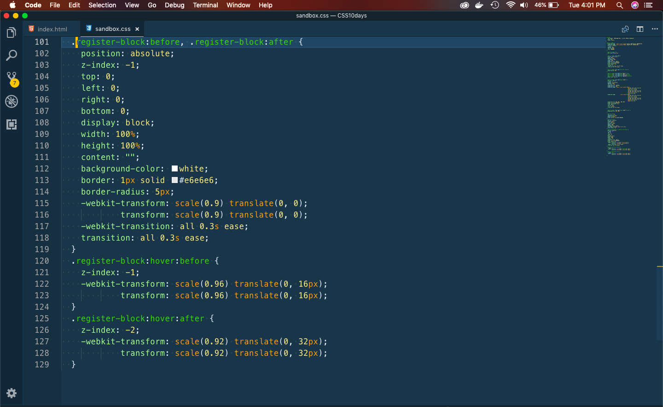Click the 'display: block;' declaration
Viewport: 663px width, 407px height.
[117, 123]
